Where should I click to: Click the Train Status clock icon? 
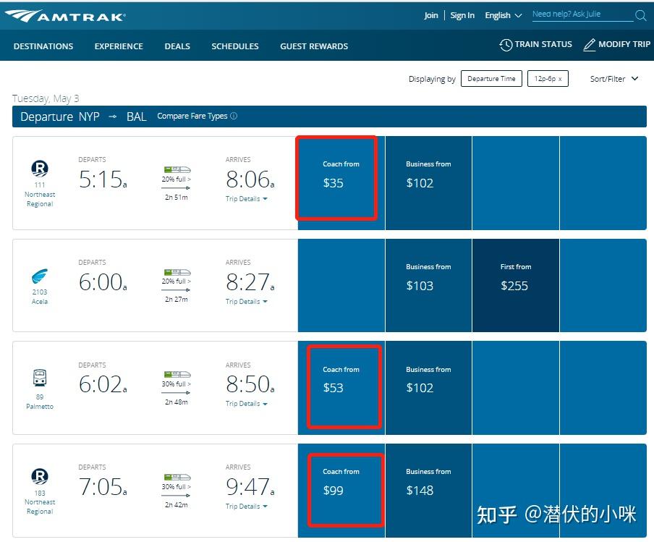click(x=506, y=45)
